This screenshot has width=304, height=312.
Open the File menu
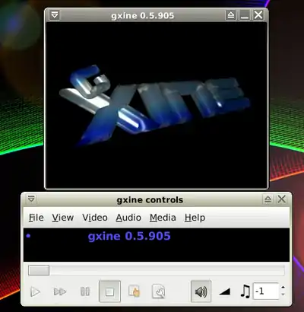(36, 218)
